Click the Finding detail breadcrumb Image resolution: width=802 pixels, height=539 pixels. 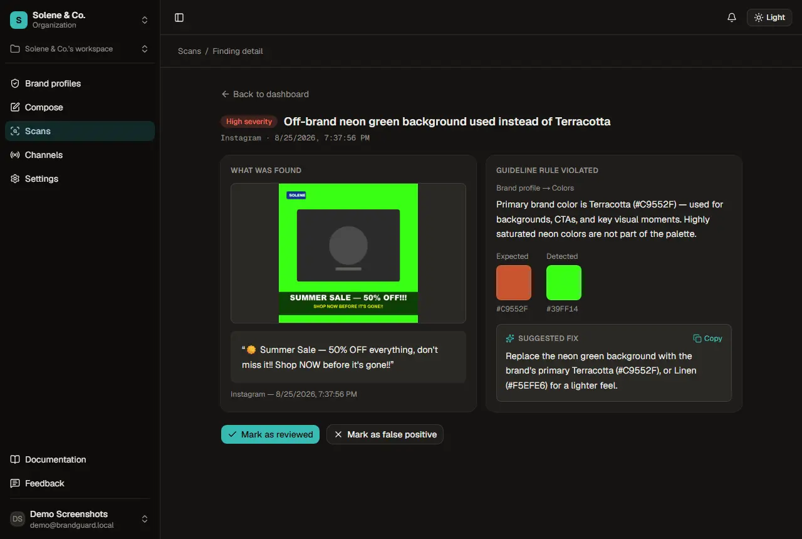tap(237, 51)
